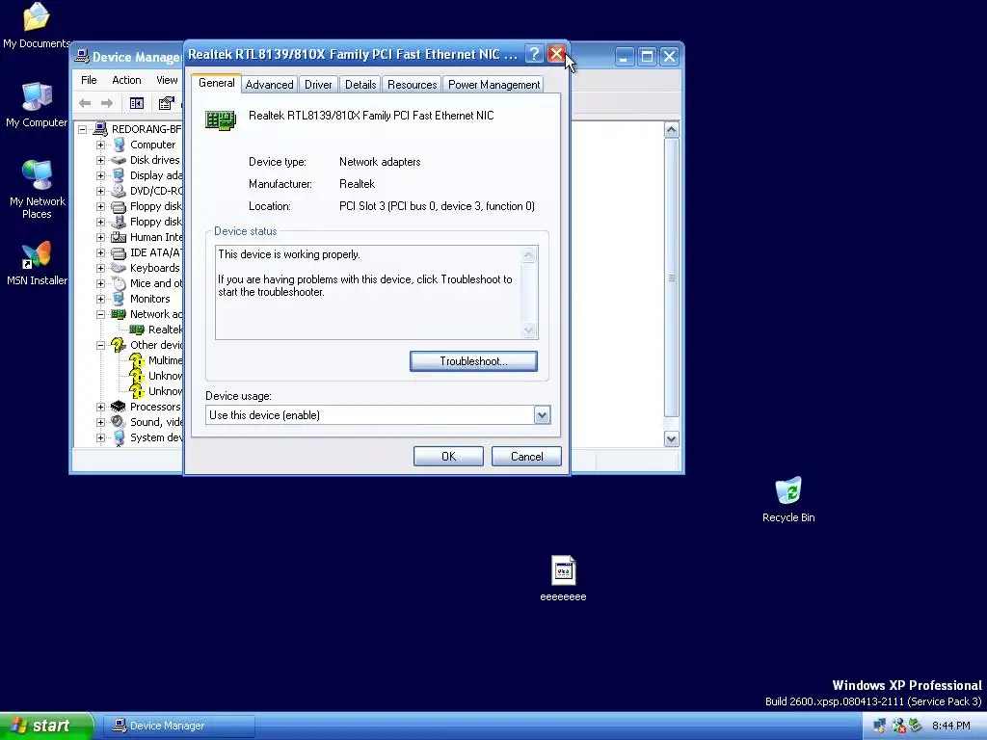Screen dimensions: 987x740
Task: Click the Other devices question mark icon
Action: coord(119,345)
